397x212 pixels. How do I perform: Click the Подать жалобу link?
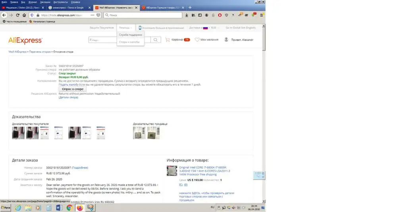(68, 85)
